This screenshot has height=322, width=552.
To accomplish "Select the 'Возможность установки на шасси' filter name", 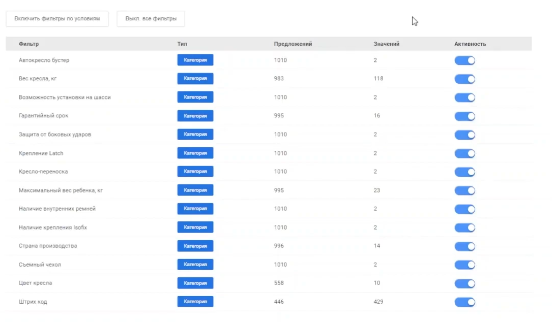I will tap(65, 98).
